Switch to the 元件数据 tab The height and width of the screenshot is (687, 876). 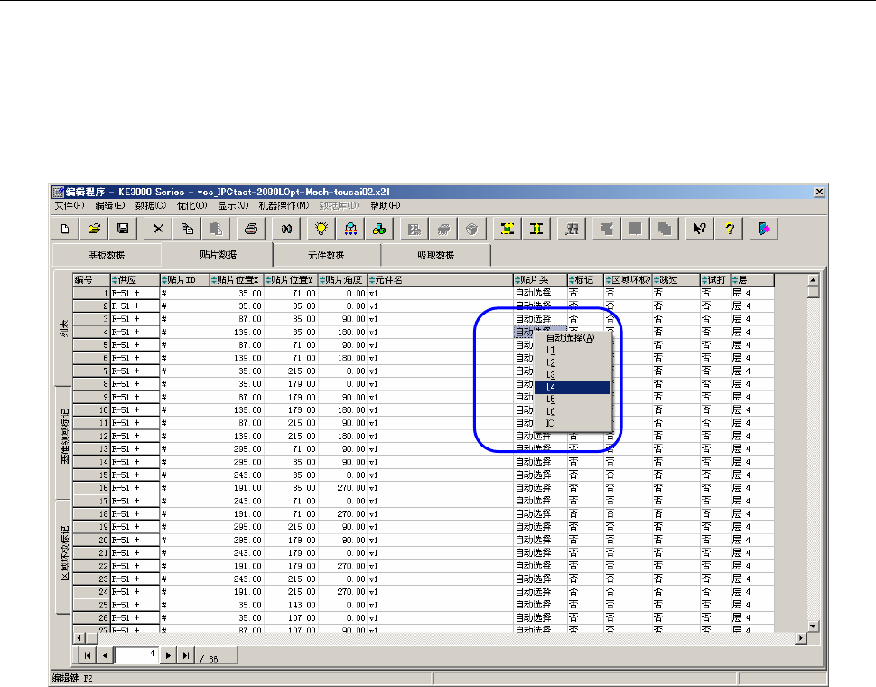[x=326, y=256]
